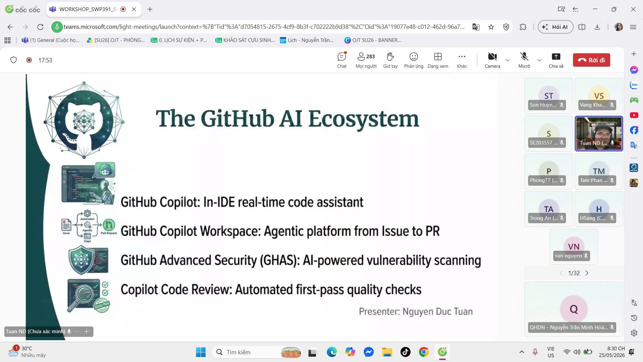643x362 pixels.
Task: Go to next participants page arrow
Action: [x=587, y=273]
